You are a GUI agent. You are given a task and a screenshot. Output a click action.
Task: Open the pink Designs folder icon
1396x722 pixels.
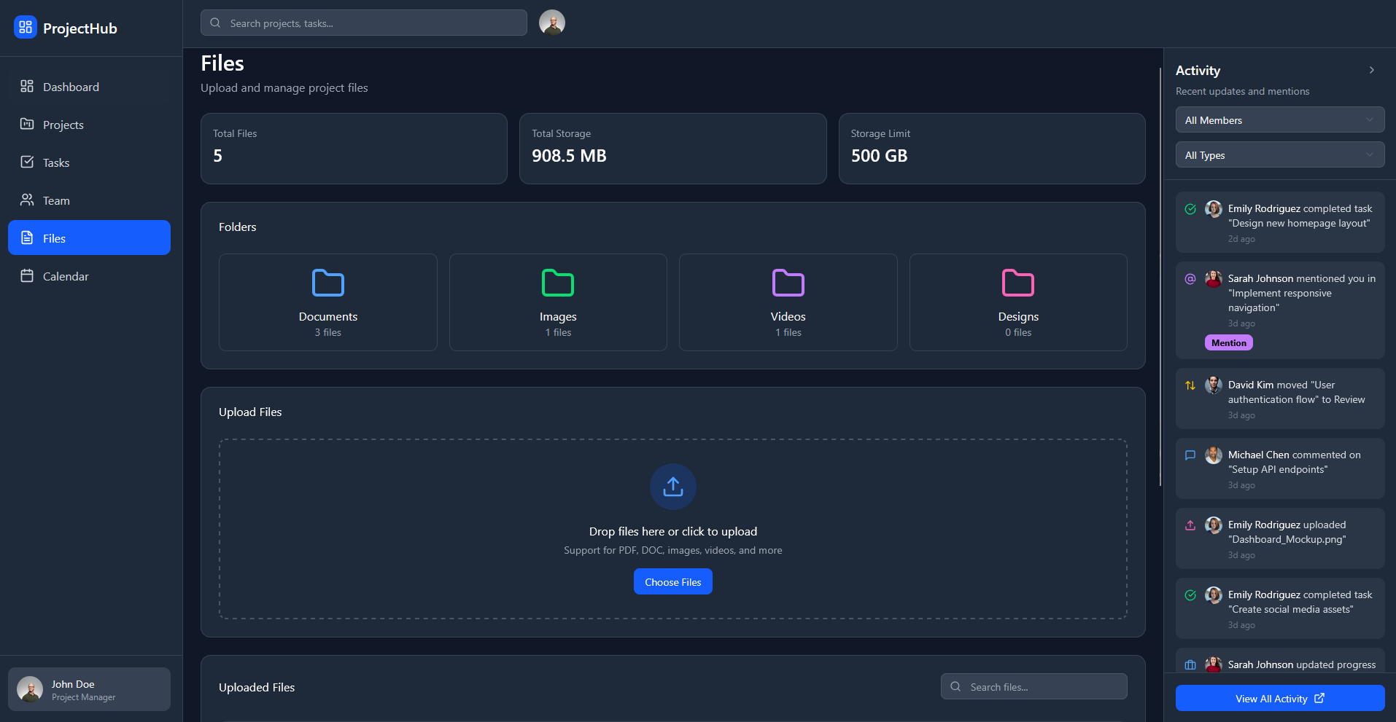click(1018, 283)
